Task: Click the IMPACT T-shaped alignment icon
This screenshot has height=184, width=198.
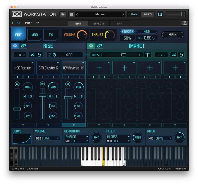Action: [147, 55]
